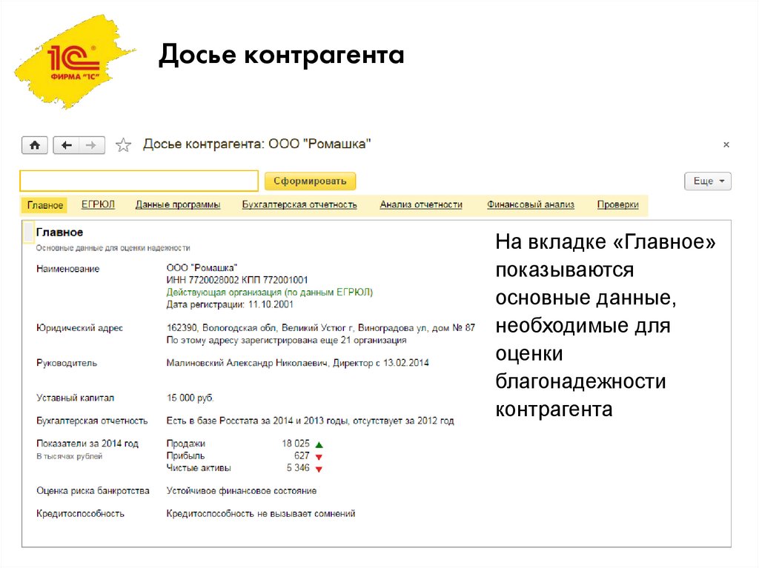The width and height of the screenshot is (759, 568).
Task: Click the Home icon button
Action: (35, 145)
